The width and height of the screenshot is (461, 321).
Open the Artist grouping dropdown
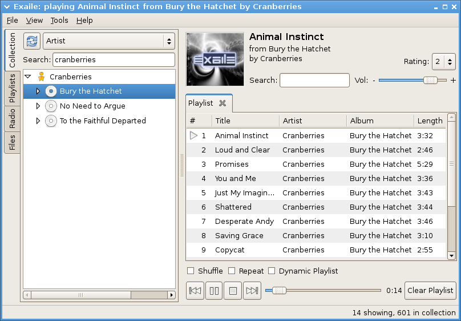click(x=109, y=41)
